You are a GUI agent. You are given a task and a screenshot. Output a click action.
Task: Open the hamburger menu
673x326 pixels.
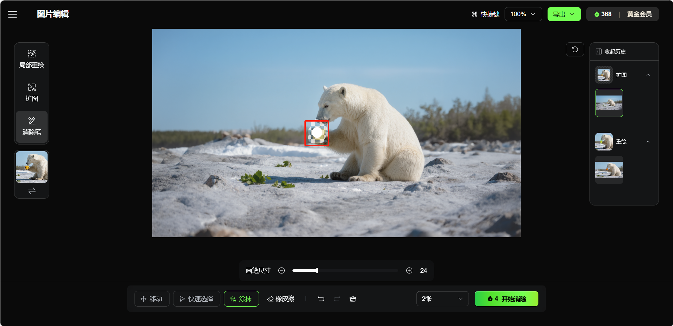13,14
